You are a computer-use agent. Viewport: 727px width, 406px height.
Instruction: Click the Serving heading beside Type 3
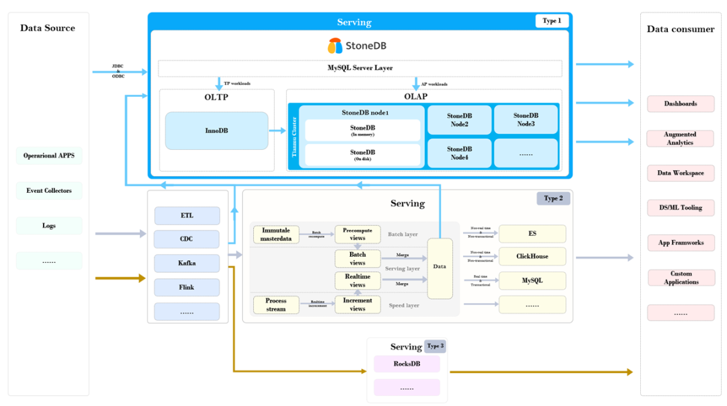pyautogui.click(x=406, y=347)
